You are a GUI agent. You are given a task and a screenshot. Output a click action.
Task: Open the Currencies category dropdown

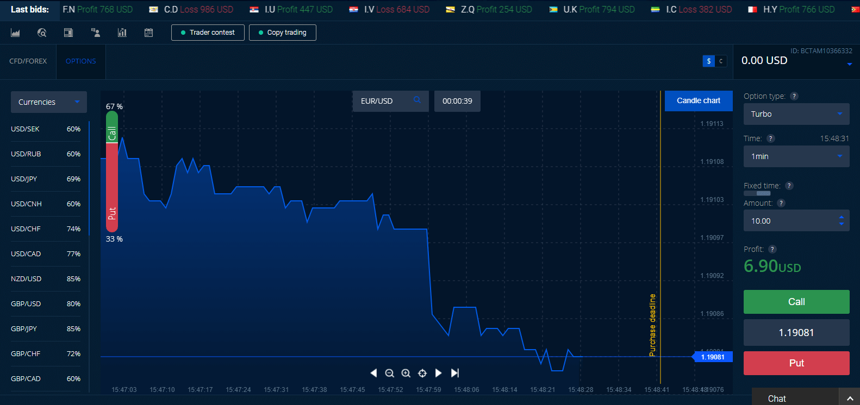click(x=49, y=102)
